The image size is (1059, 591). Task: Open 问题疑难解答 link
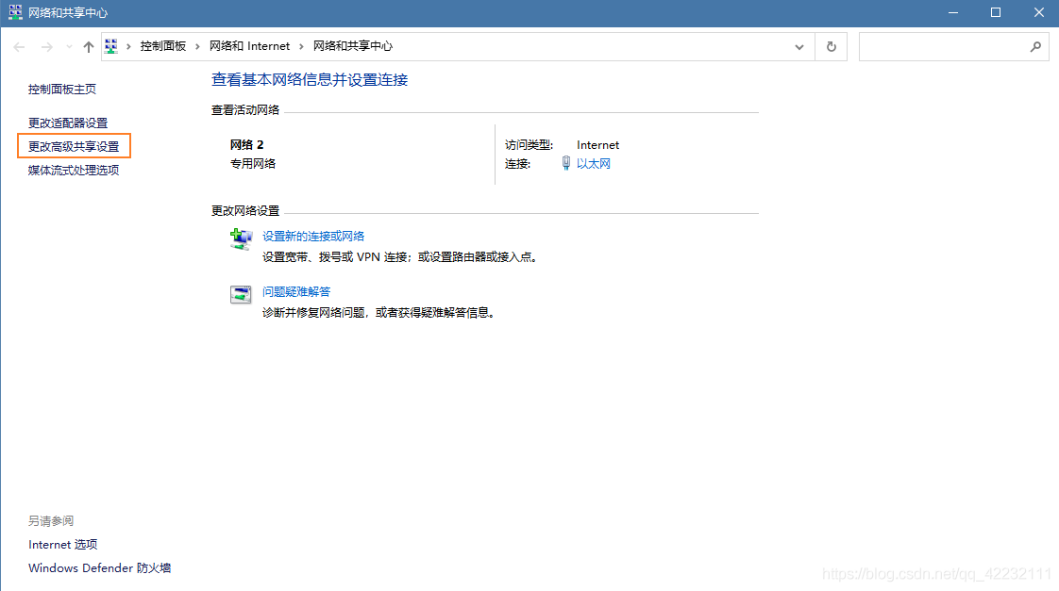[296, 291]
